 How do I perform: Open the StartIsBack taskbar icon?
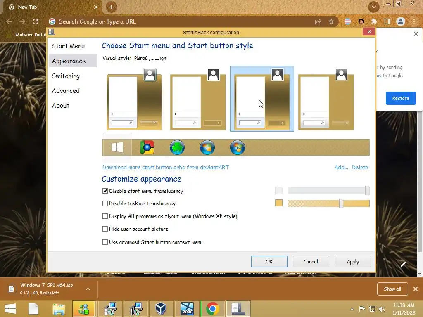pyautogui.click(x=238, y=309)
